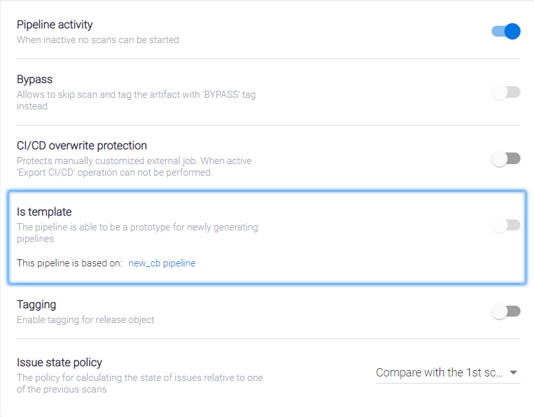
Task: Click the Is template heading
Action: 44,212
